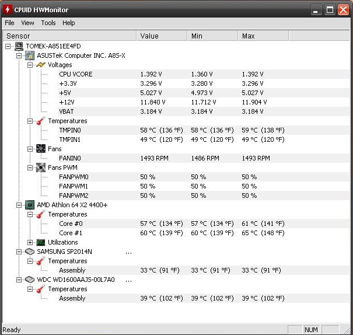Select the TMPIN0 temperature row
The image size is (353, 335).
(204, 130)
